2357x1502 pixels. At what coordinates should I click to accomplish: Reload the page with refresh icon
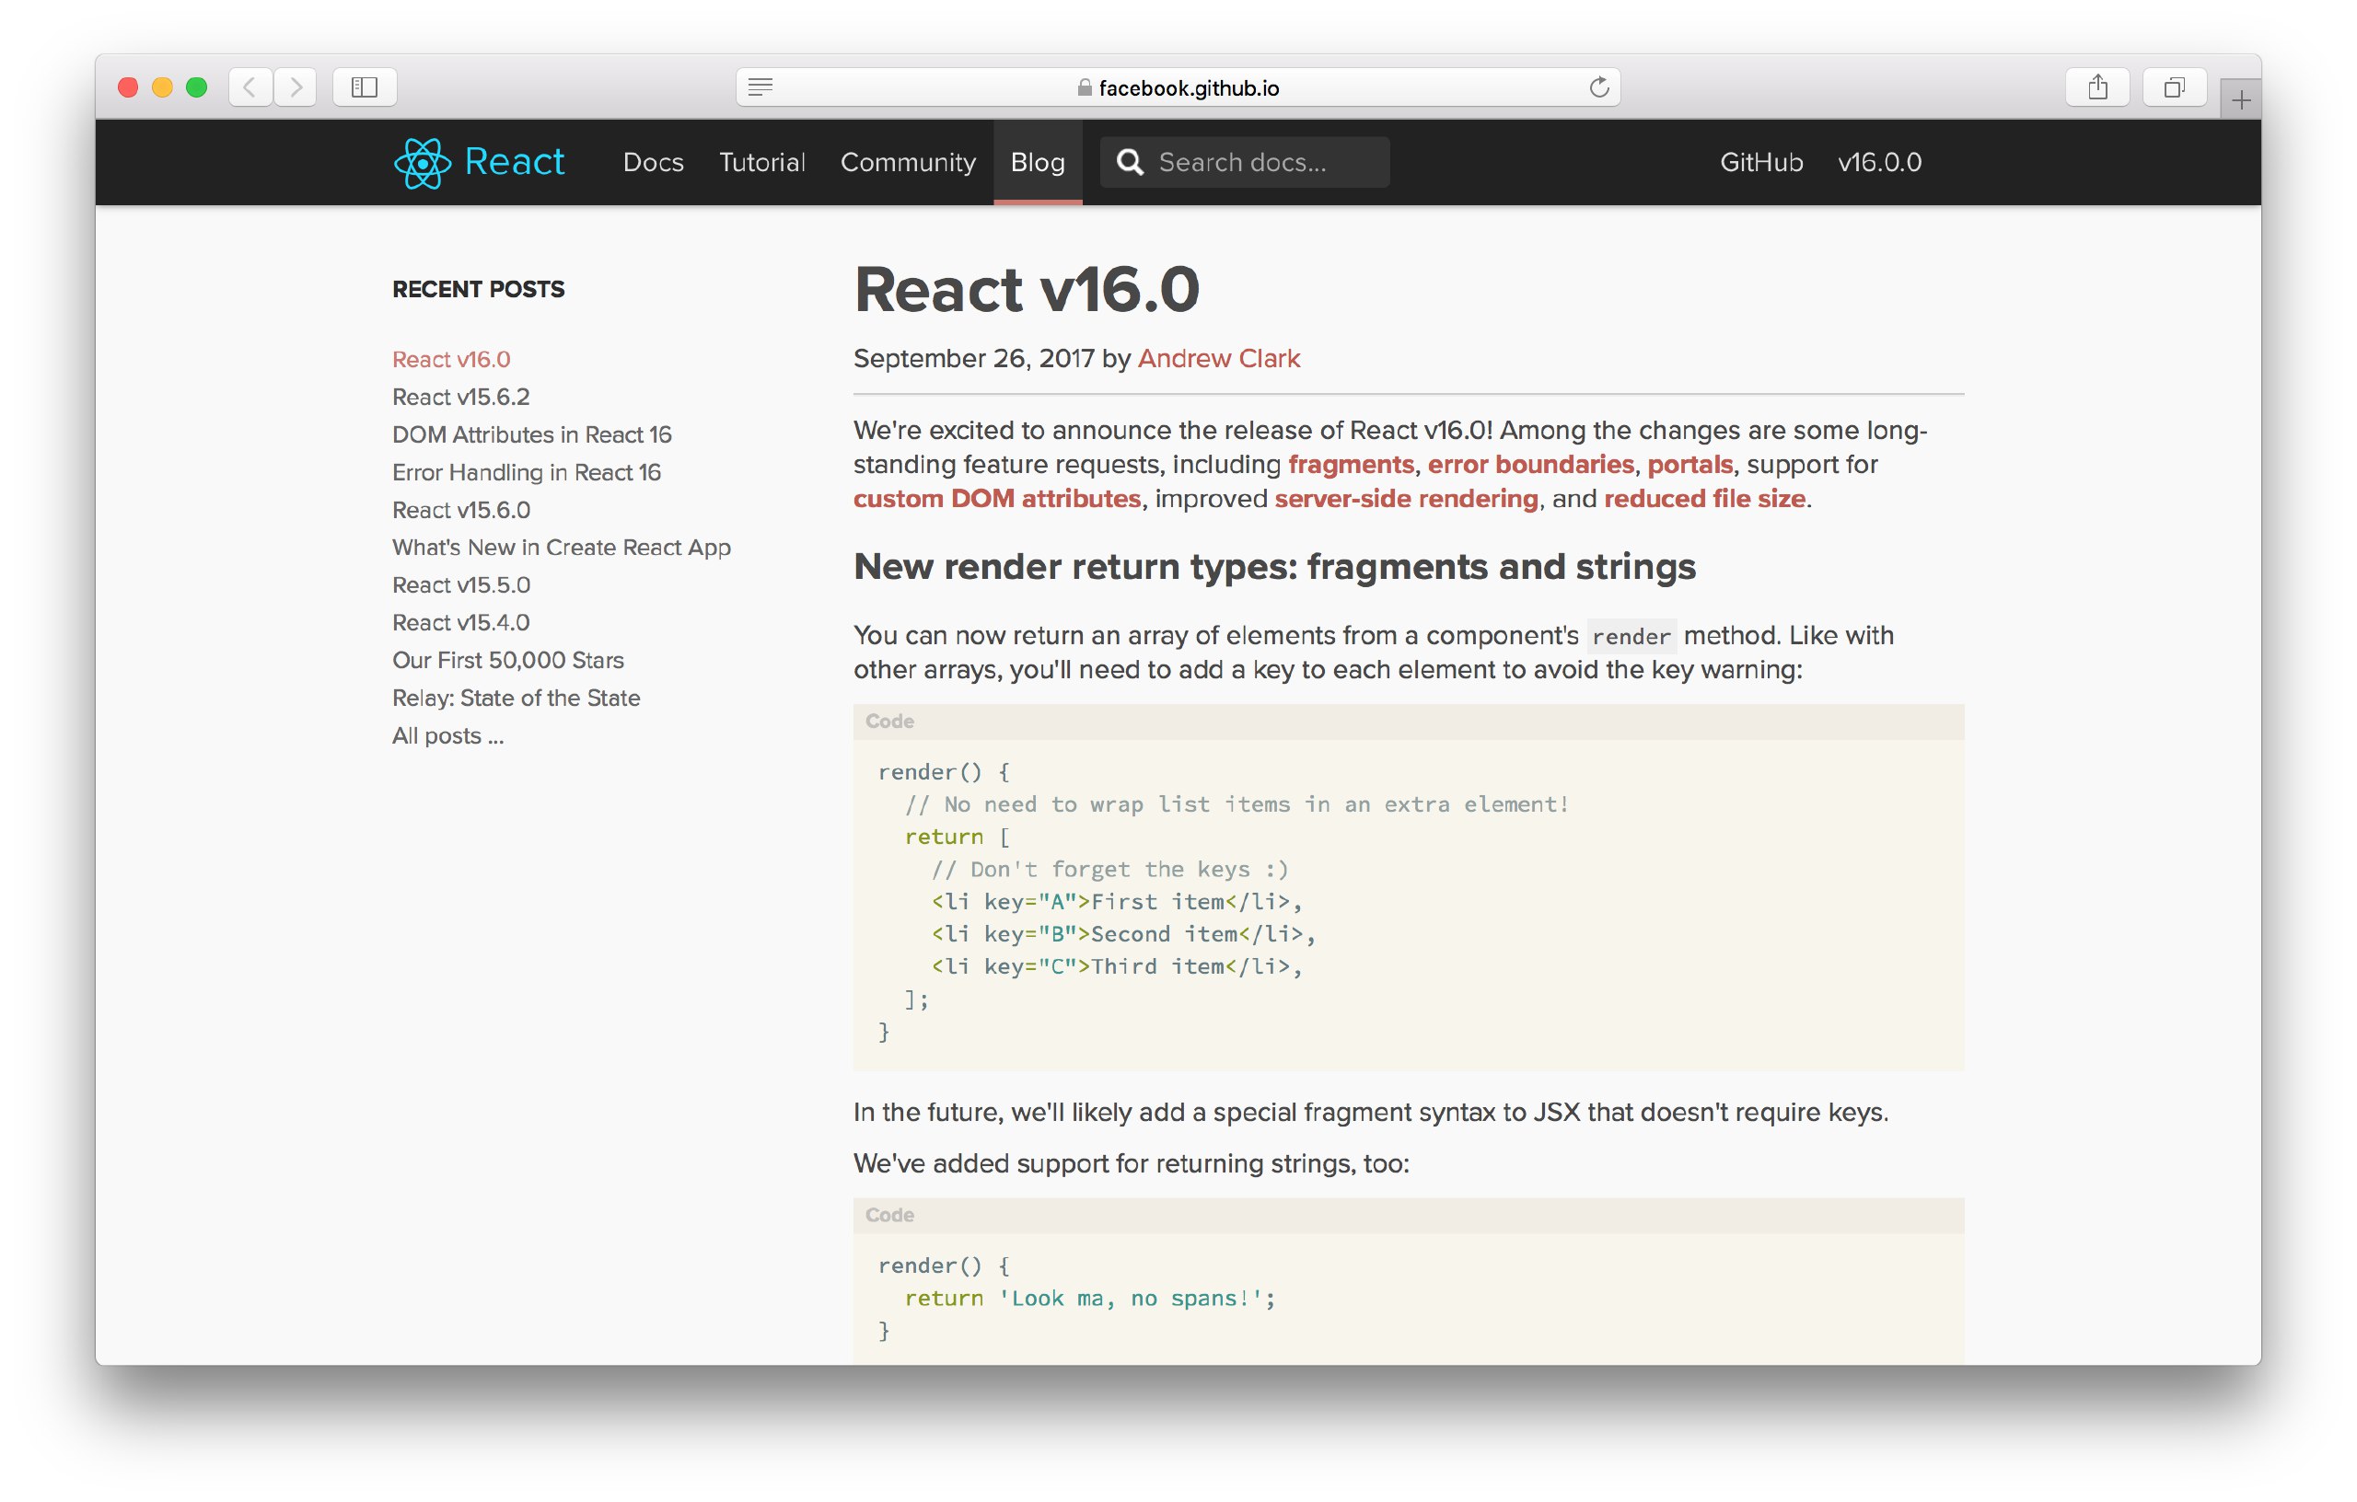pyautogui.click(x=1598, y=87)
